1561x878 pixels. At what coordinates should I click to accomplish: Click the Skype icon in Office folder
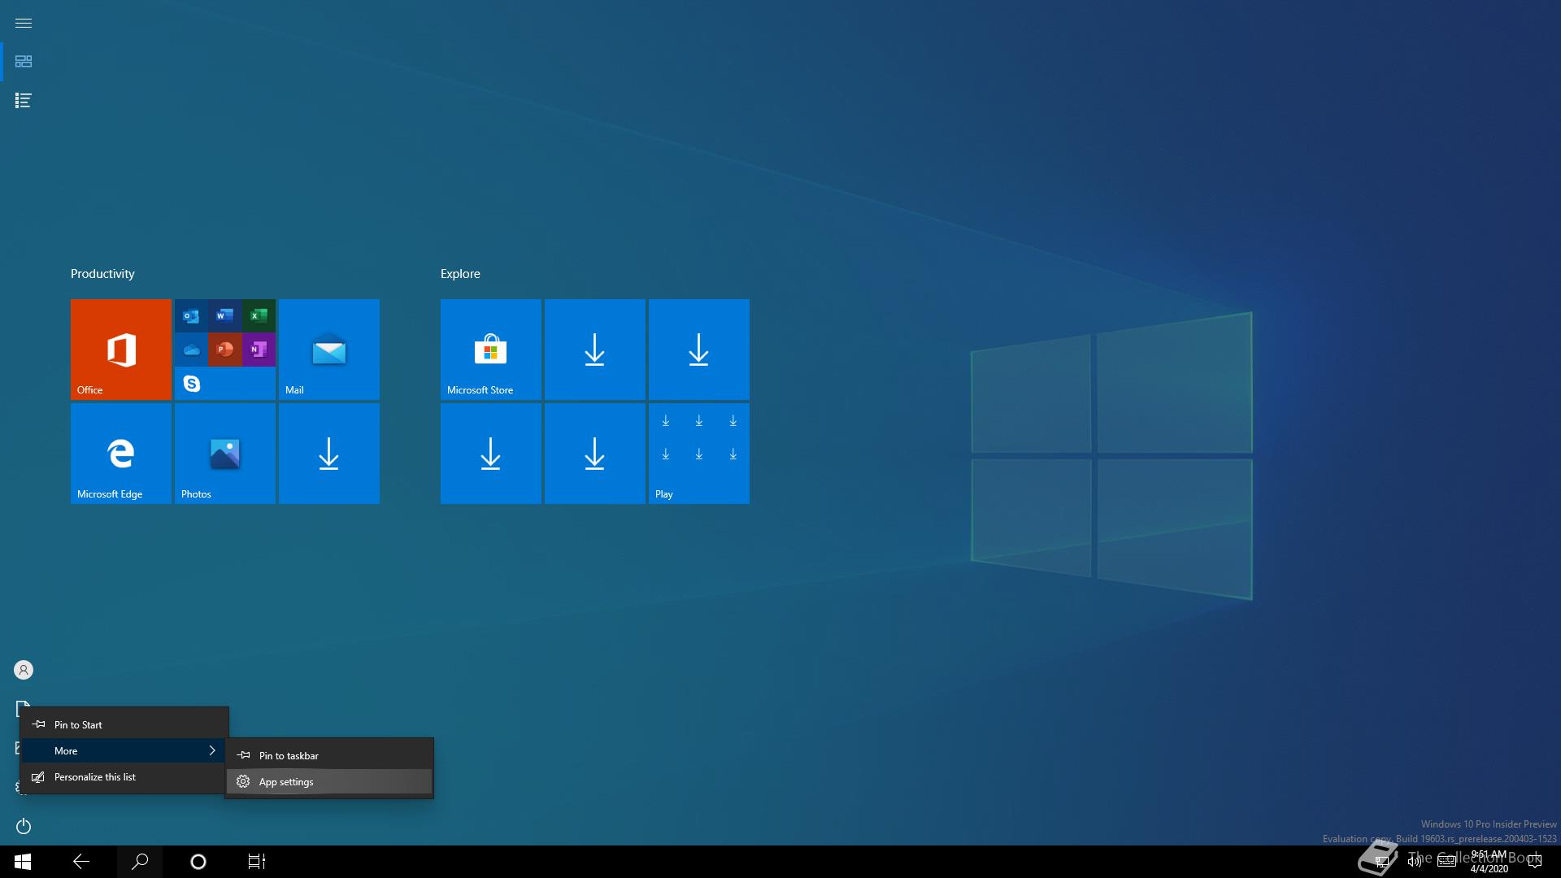(x=191, y=384)
